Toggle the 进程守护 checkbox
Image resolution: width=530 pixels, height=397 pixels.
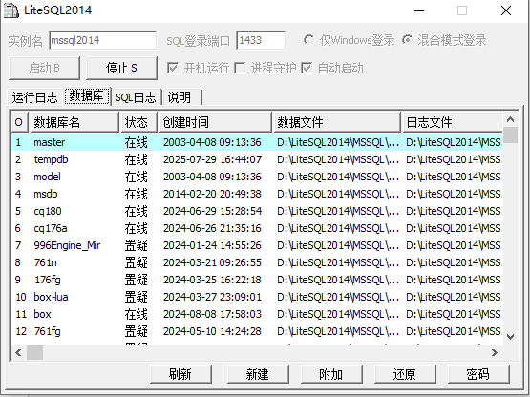tap(240, 69)
